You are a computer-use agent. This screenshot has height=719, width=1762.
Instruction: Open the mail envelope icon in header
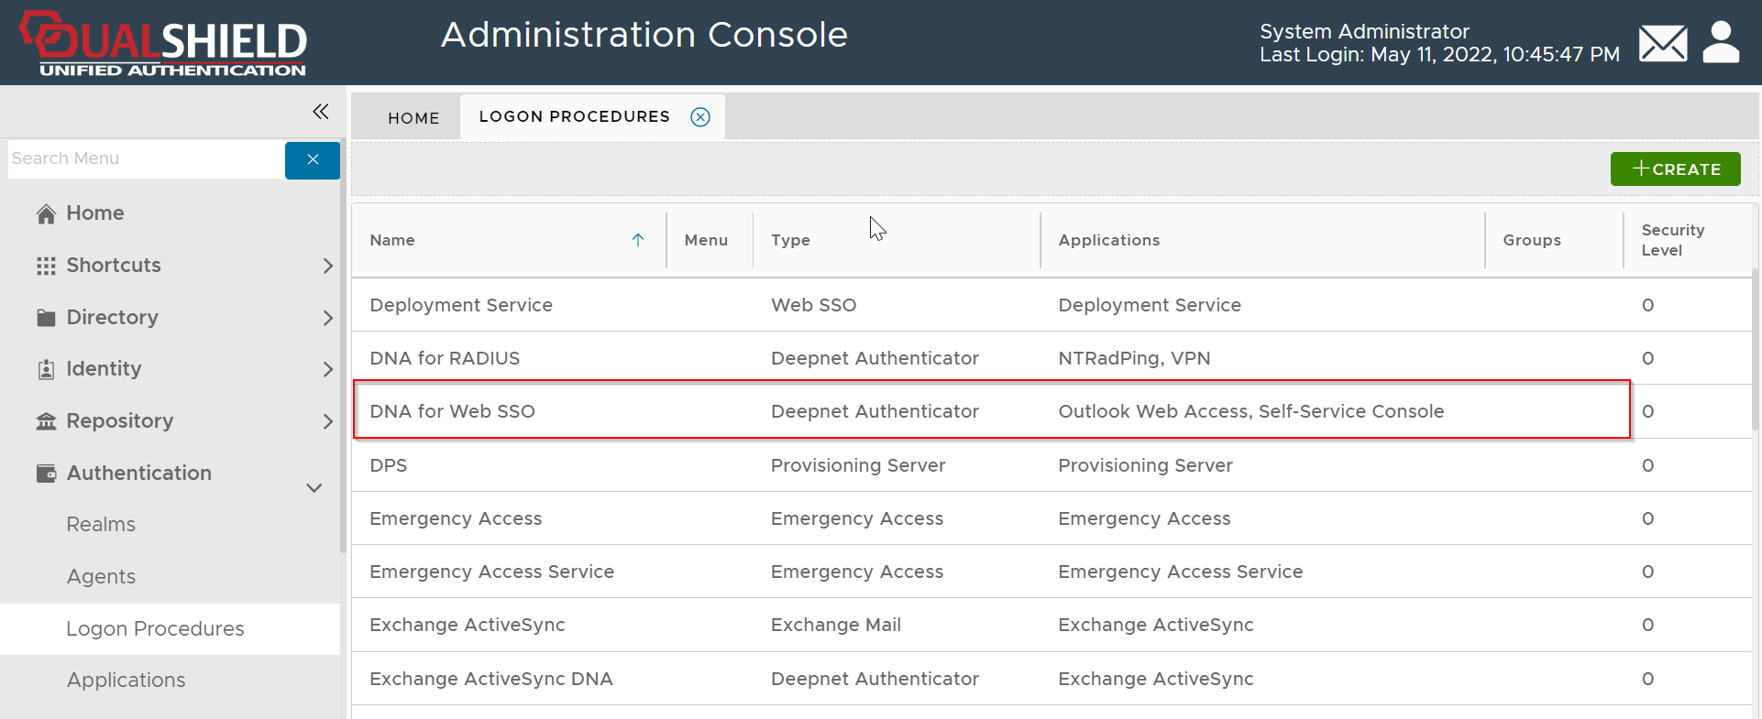(1662, 43)
